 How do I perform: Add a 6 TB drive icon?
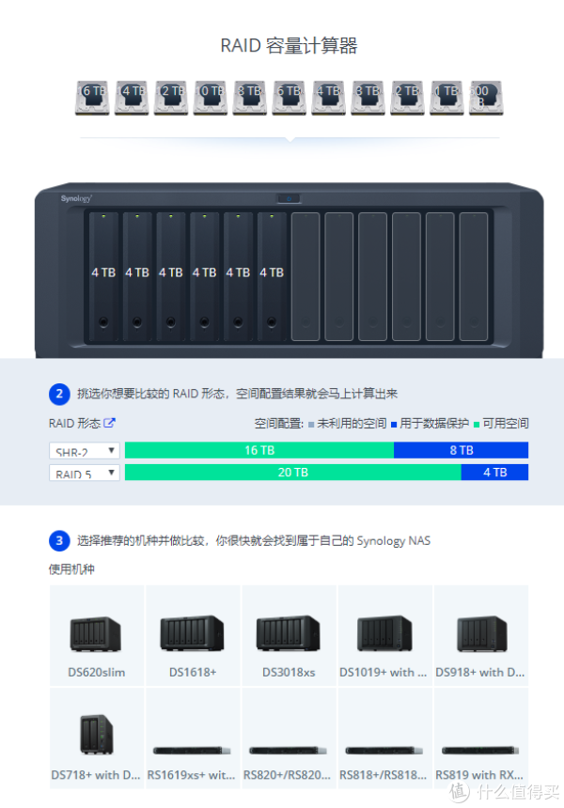point(290,98)
